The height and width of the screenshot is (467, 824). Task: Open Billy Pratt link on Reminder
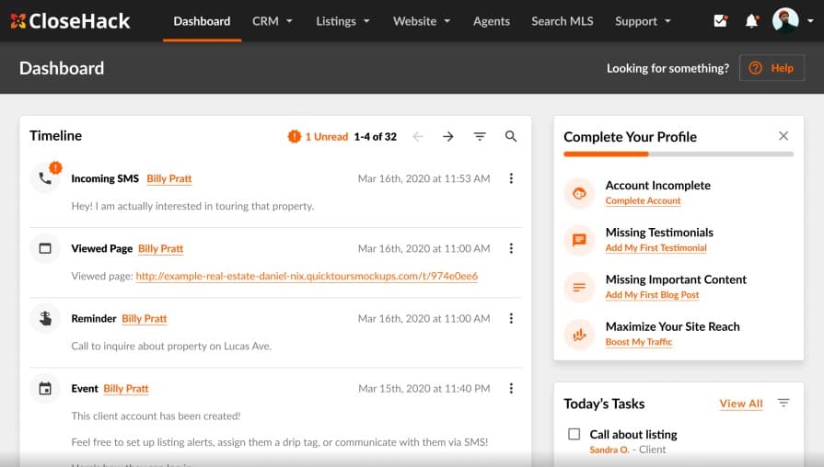point(145,318)
